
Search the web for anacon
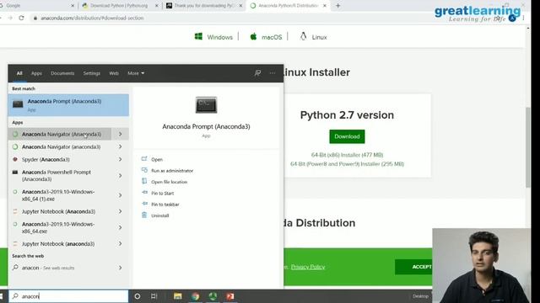[x=60, y=268]
